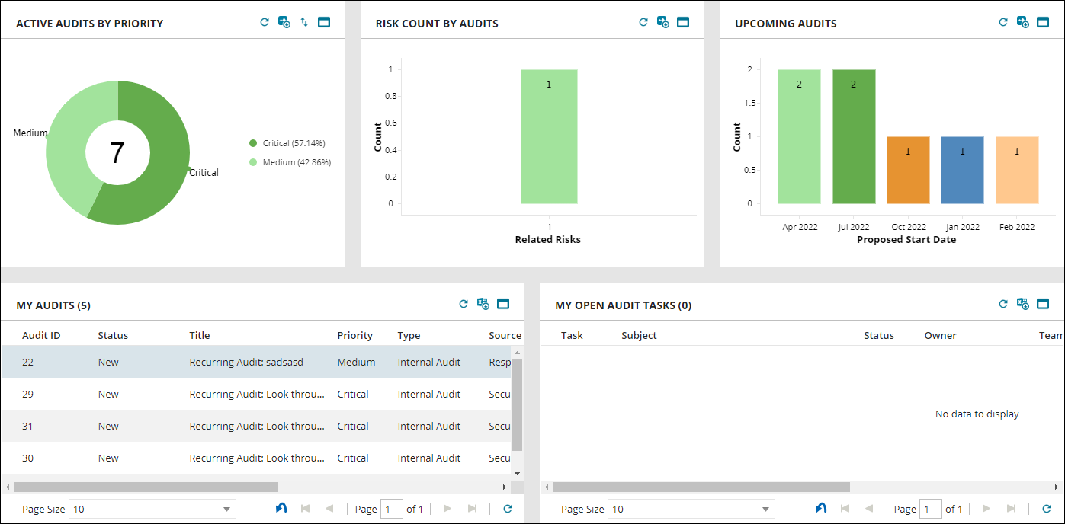1065x524 pixels.
Task: Open the Page Size dropdown in My Audits
Action: 226,508
